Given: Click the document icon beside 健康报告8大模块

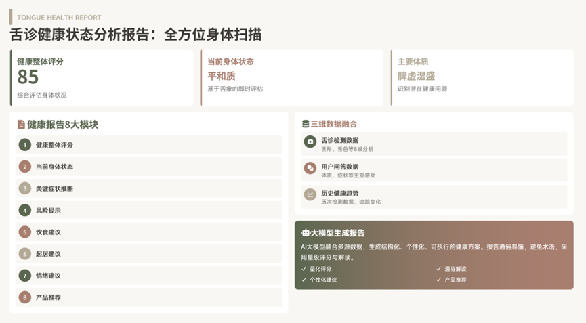Looking at the screenshot, I should point(21,125).
